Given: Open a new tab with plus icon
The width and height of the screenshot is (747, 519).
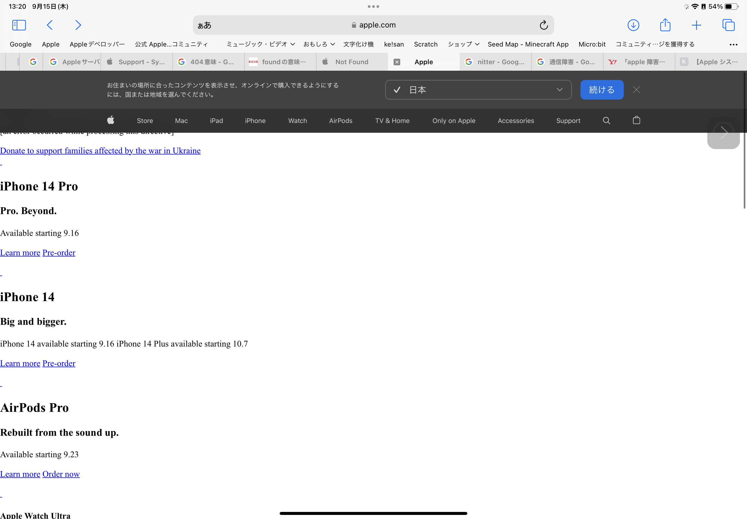Looking at the screenshot, I should pos(696,25).
